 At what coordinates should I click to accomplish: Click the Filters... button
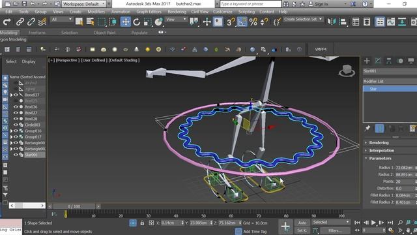[x=335, y=230]
